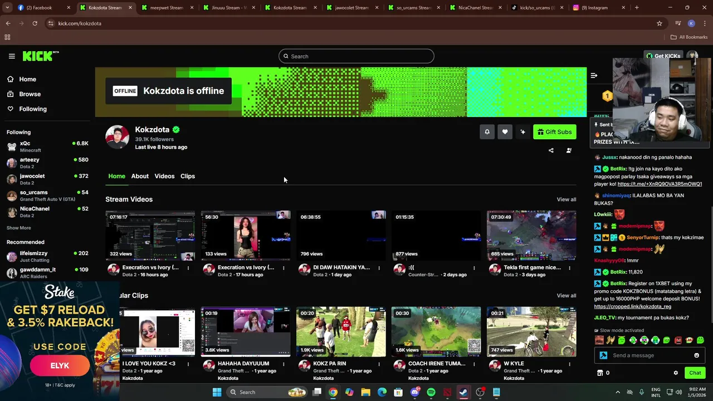This screenshot has width=713, height=401.
Task: Open the 1XBET cropped.link URL in chat
Action: click(632, 306)
